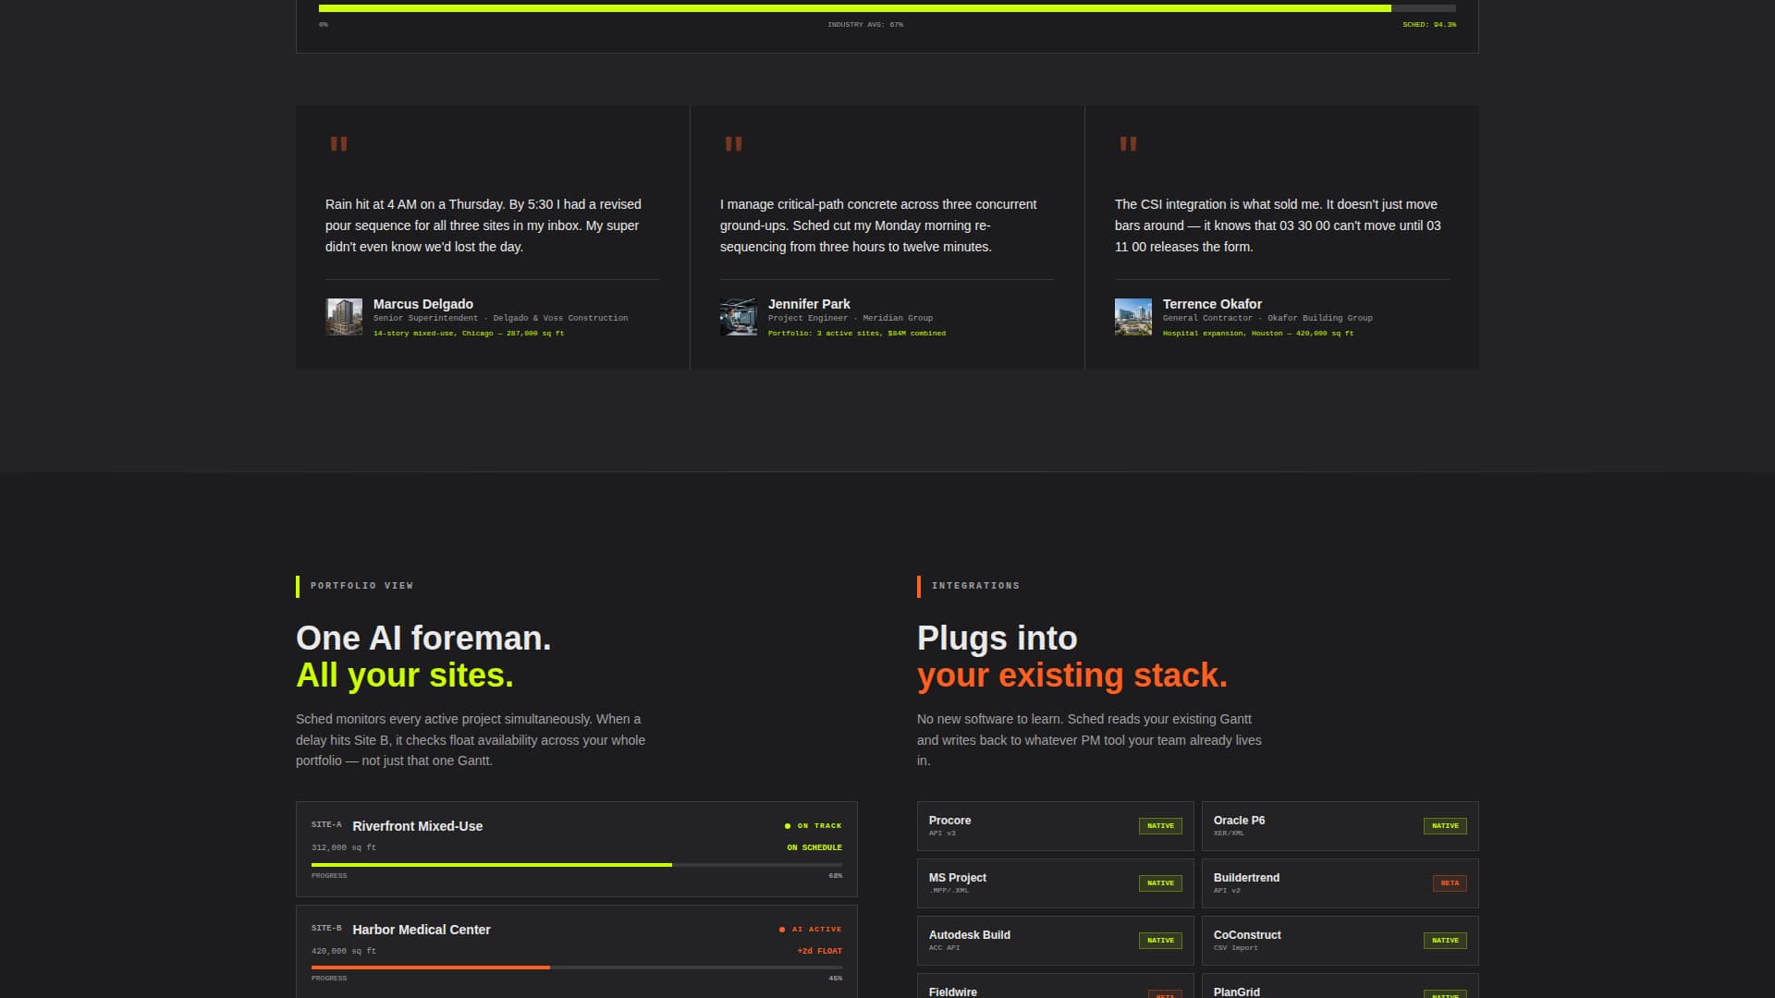Click the green dot beside ON TRACK
This screenshot has height=998, width=1775.
click(x=788, y=826)
